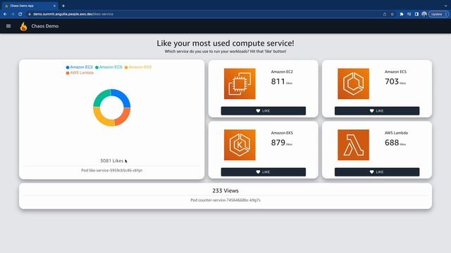
Task: Toggle Amazon ECS in the chart legend
Action: pos(109,67)
